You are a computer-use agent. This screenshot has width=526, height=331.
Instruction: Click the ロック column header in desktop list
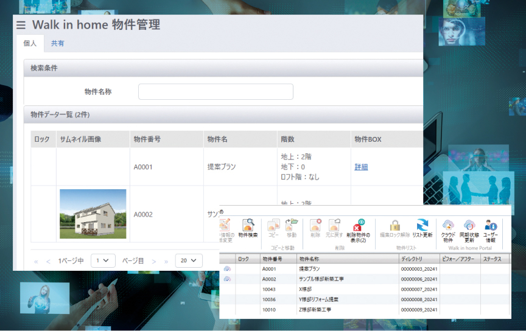tap(248, 259)
